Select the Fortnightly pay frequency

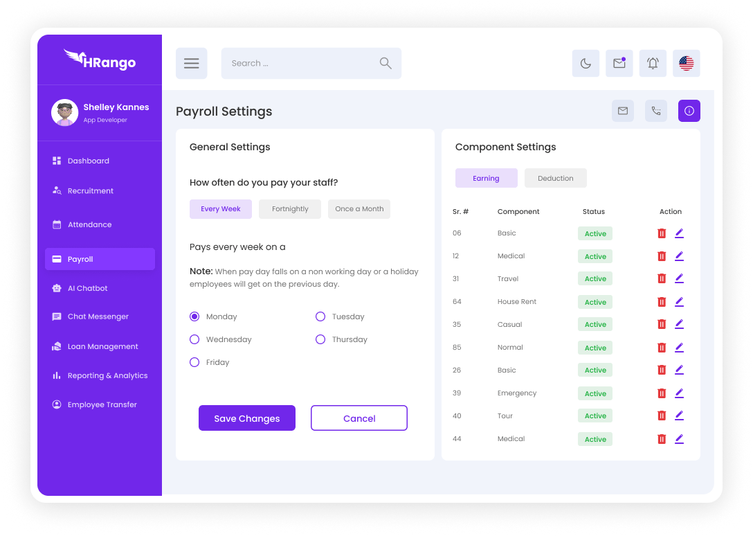click(x=290, y=209)
